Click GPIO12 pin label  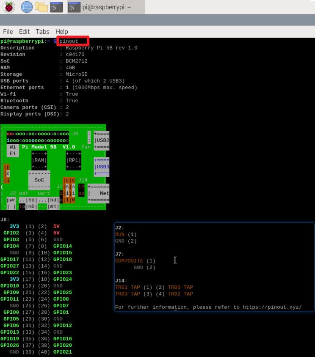click(63, 325)
